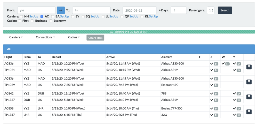Click premium economy checkmark for flight AC836

223,64
